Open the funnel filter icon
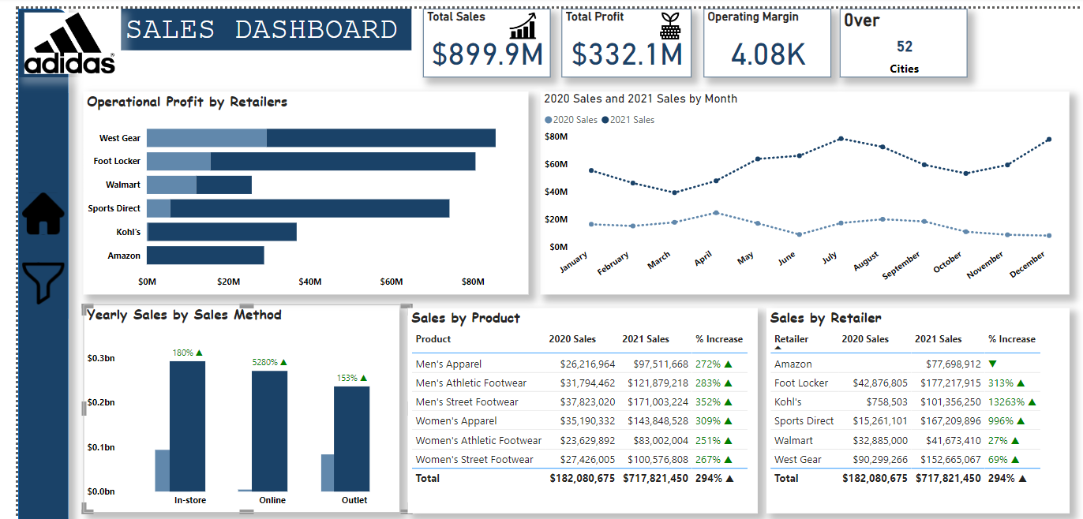The width and height of the screenshot is (1083, 519). click(x=43, y=283)
